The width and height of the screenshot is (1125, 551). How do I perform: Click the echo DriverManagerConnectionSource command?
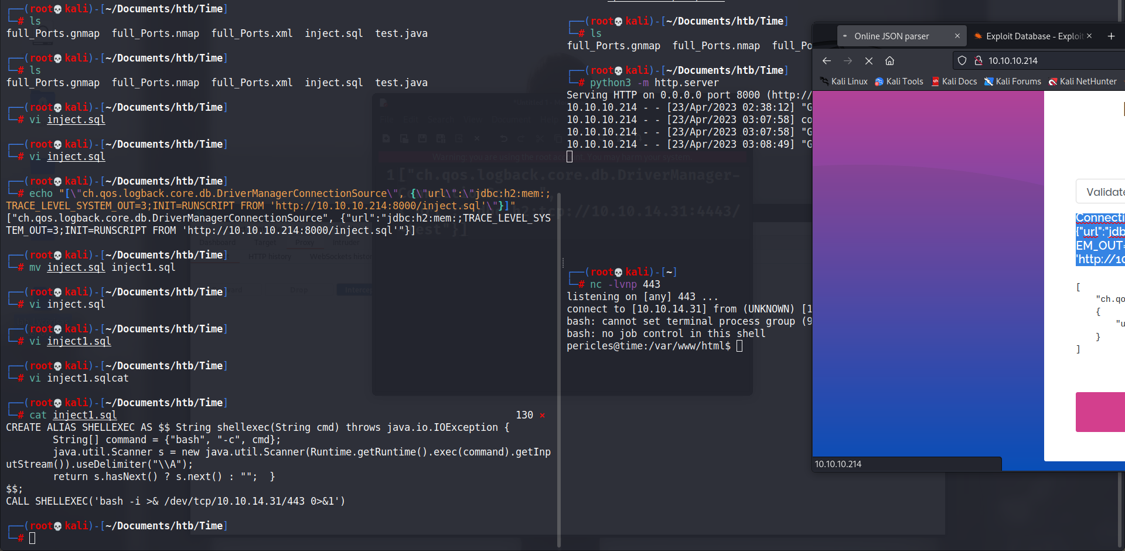(x=278, y=199)
